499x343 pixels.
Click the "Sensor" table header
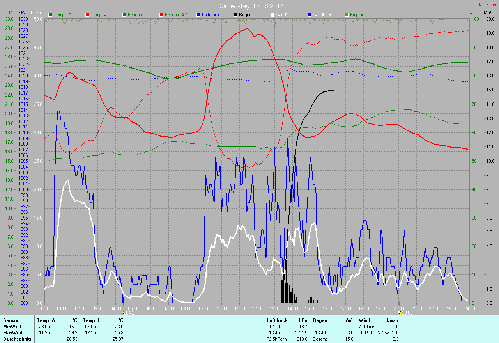(11, 320)
